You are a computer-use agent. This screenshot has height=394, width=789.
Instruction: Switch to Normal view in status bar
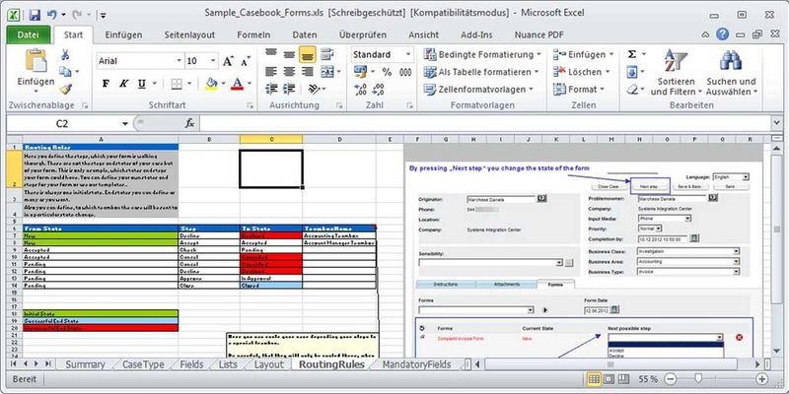(x=594, y=379)
